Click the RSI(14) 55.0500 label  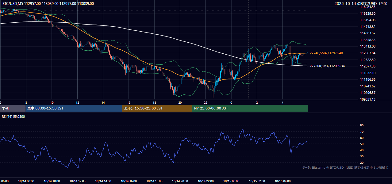point(13,117)
